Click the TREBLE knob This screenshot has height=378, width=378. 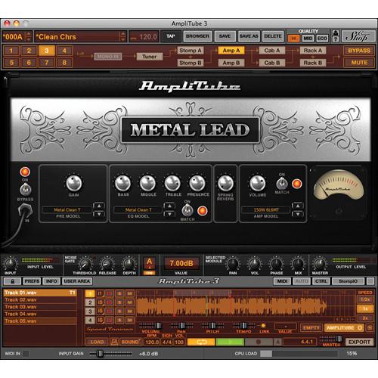click(x=172, y=183)
